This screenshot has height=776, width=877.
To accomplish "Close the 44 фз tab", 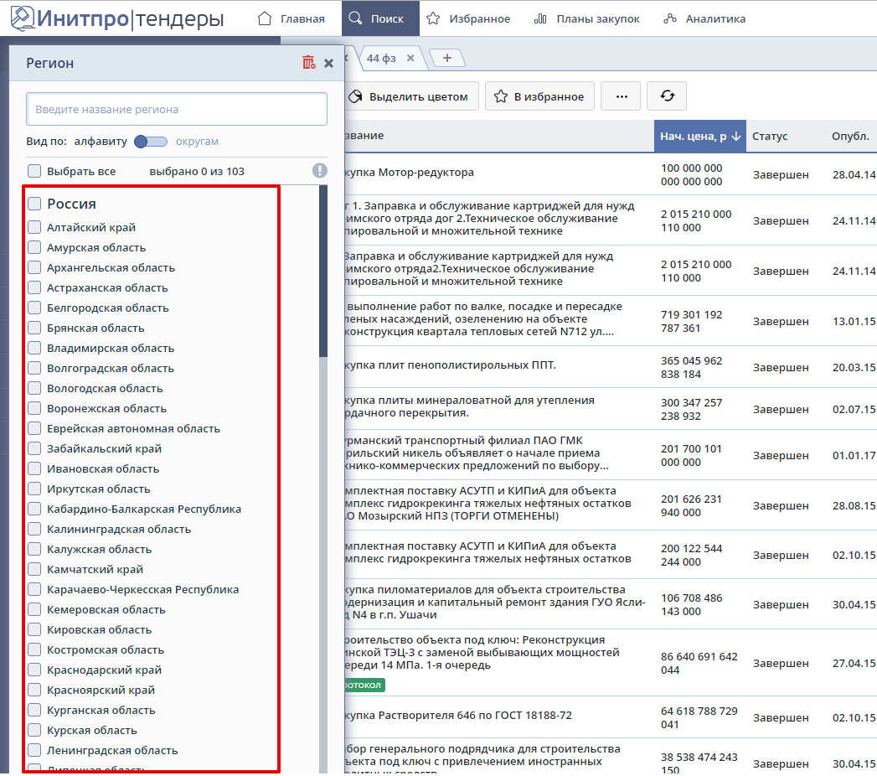I will (x=410, y=58).
